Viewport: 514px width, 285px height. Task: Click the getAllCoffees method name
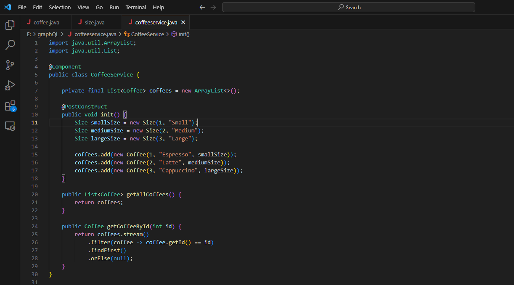148,195
